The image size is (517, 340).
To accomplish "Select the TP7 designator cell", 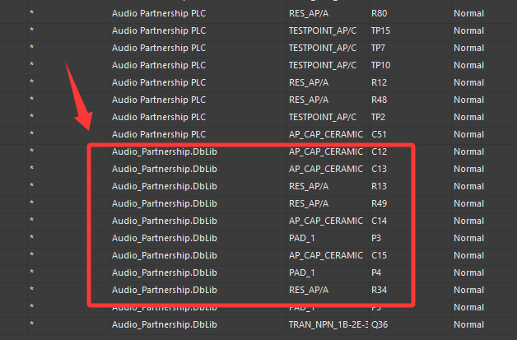I will (x=410, y=48).
